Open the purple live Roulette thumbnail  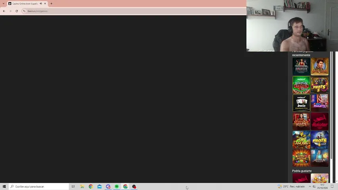[x=319, y=103]
